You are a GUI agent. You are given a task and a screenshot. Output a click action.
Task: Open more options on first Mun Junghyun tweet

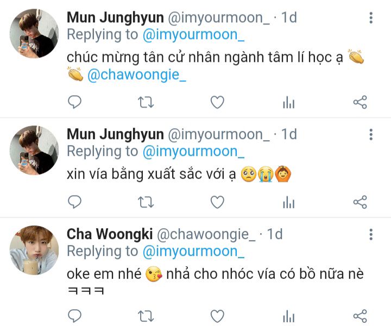click(371, 18)
